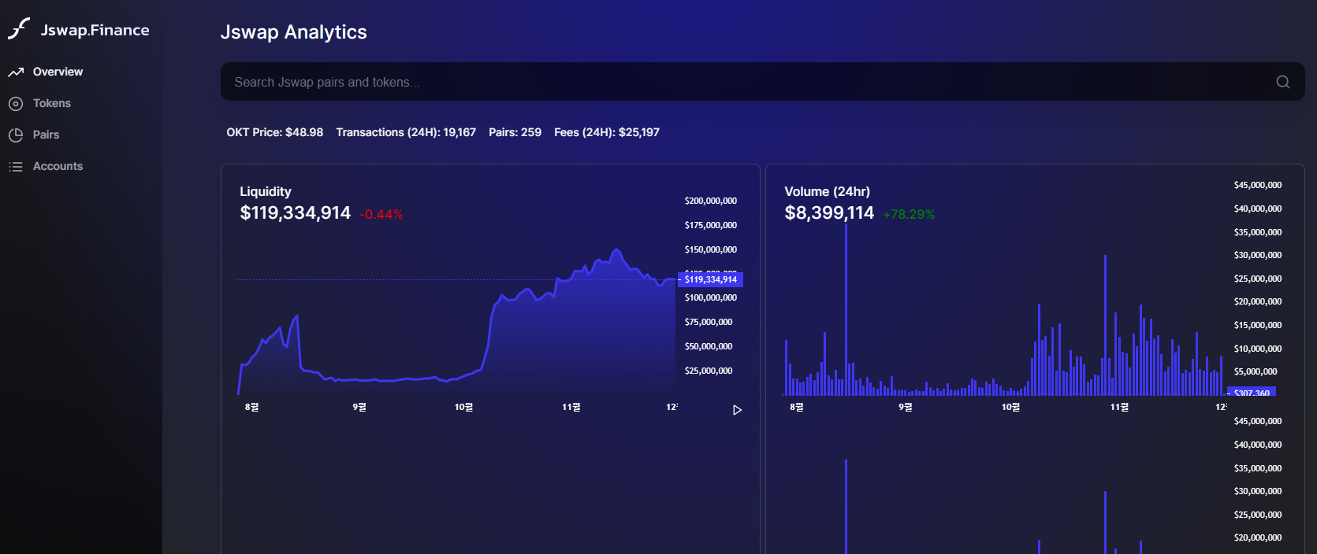1317x554 pixels.
Task: Click the $119,334,914 liquidity value
Action: click(296, 212)
